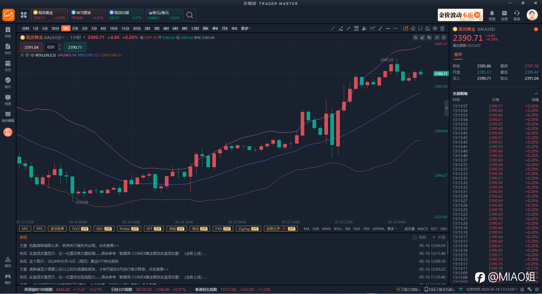Image resolution: width=542 pixels, height=294 pixels.
Task: Expand the 更多 timeframe dropdown
Action: [246, 28]
